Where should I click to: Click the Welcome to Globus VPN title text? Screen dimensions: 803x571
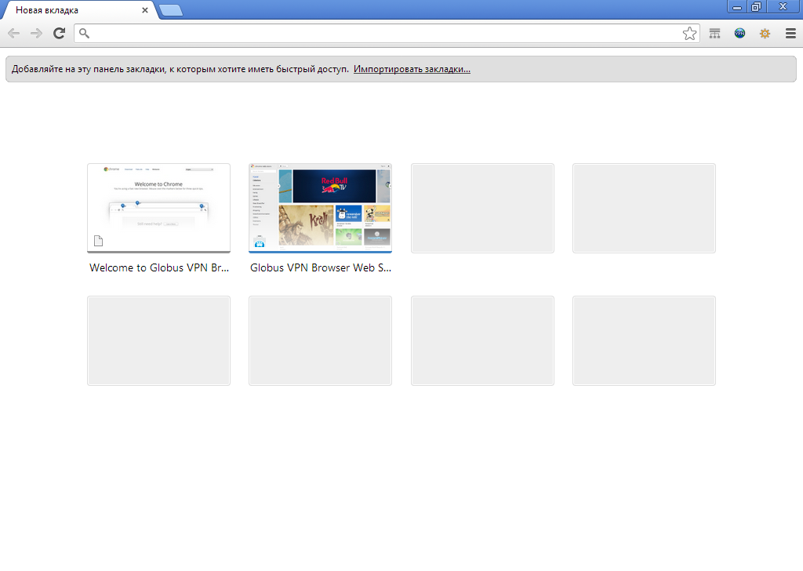(158, 267)
